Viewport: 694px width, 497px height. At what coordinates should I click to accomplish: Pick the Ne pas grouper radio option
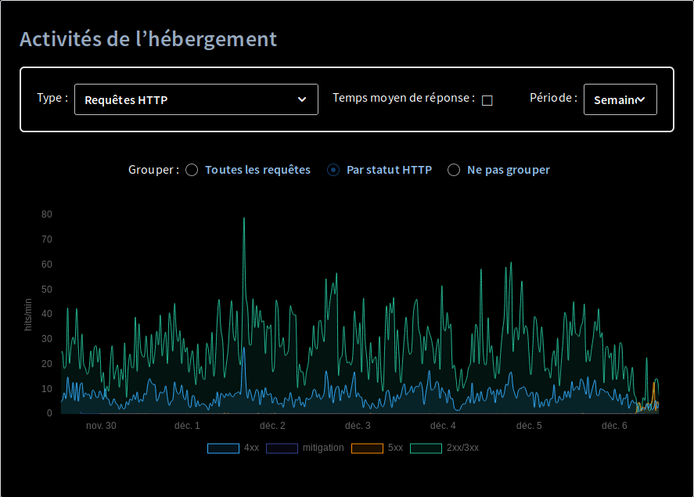click(x=454, y=171)
